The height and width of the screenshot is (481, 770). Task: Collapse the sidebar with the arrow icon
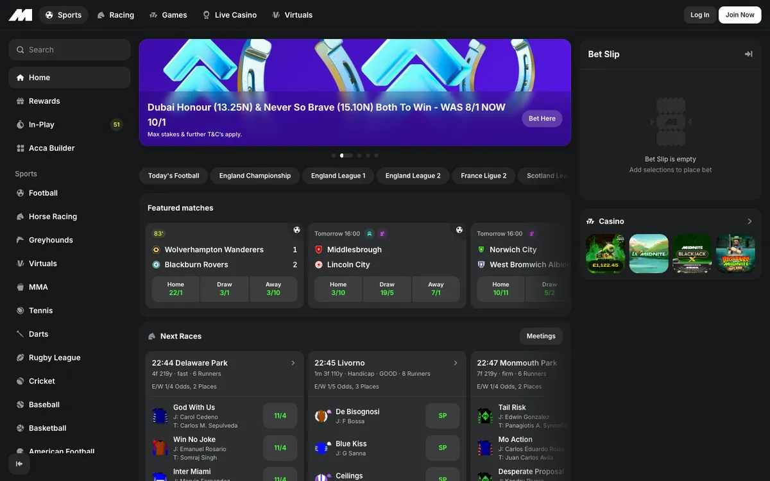tap(19, 464)
